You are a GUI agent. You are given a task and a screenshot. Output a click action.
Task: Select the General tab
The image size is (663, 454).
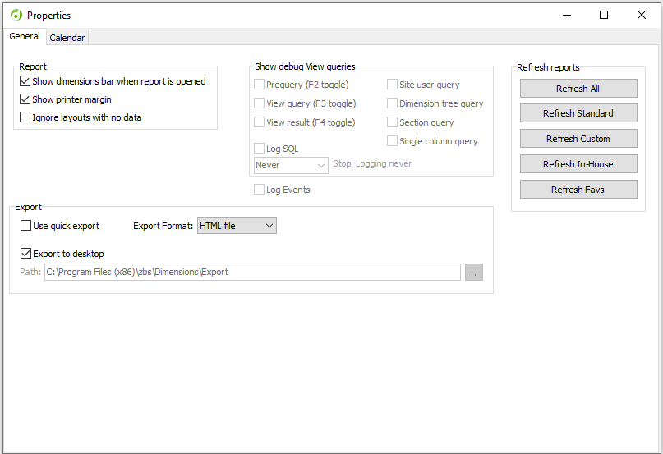(25, 37)
